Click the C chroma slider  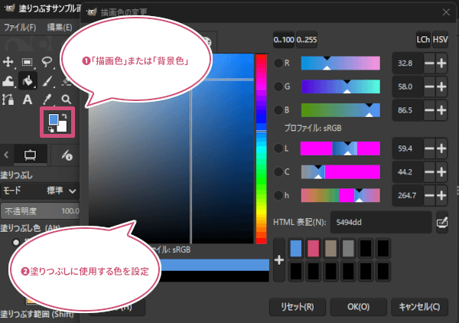point(340,171)
